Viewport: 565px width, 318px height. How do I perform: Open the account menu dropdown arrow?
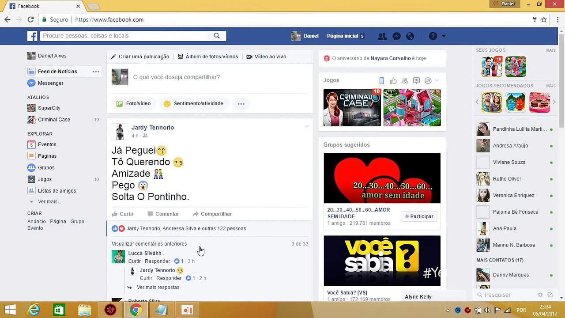click(x=444, y=36)
